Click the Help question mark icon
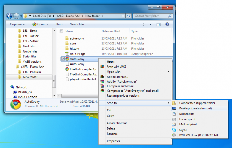This screenshot has width=232, height=148. pos(167,24)
